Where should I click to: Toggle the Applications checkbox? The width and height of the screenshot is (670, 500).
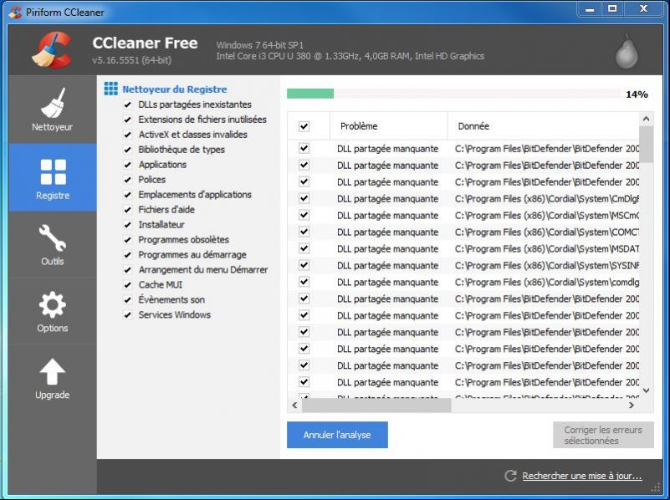click(127, 165)
